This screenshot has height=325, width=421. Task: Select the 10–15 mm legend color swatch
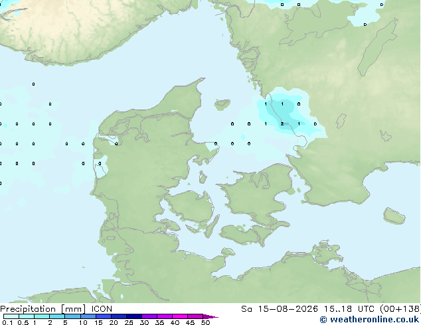(88, 316)
